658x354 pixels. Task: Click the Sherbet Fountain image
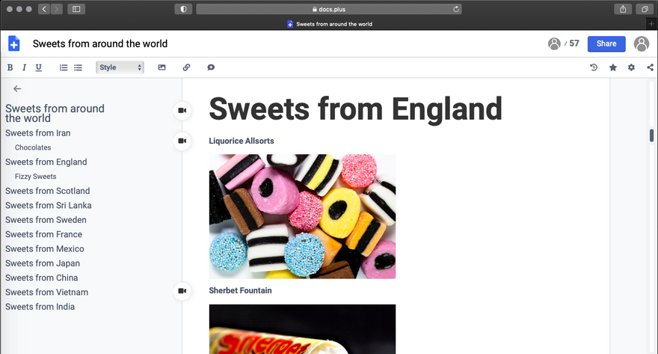(302, 329)
